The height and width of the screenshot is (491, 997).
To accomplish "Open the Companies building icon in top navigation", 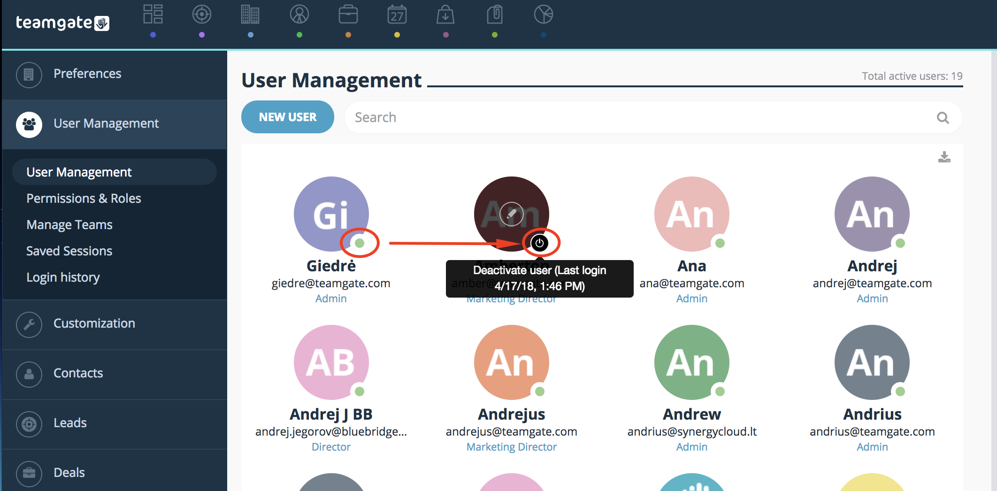I will tap(250, 15).
